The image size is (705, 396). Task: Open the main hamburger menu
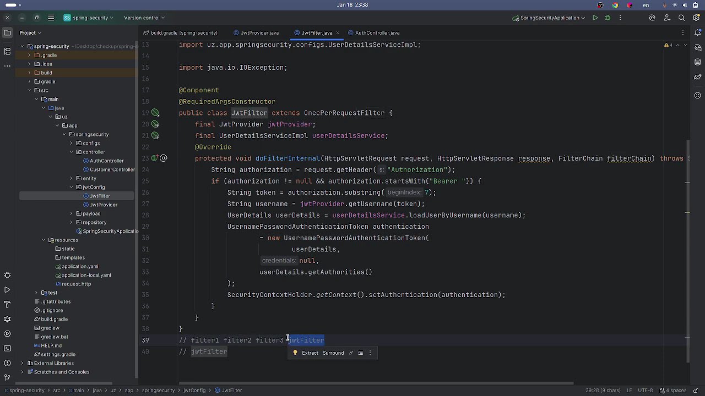(51, 18)
